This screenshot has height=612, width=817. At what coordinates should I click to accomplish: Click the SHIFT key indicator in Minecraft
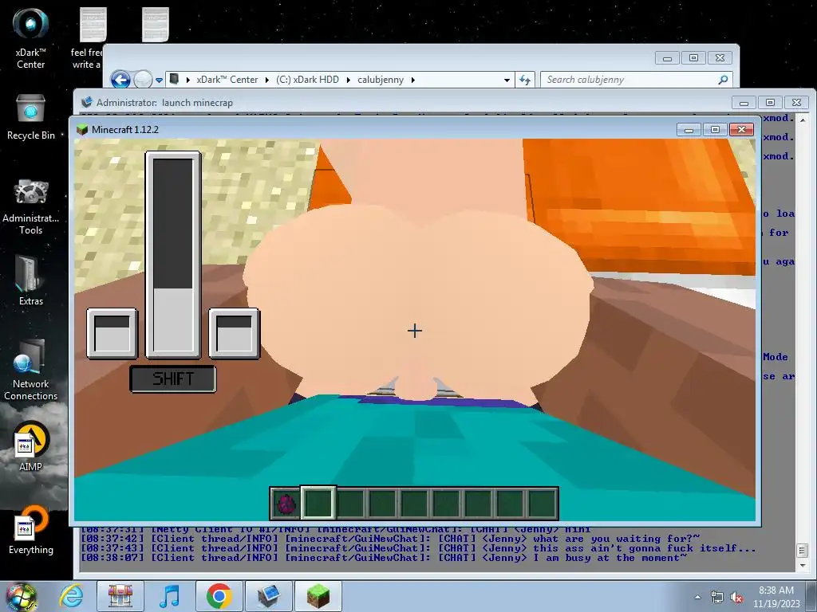point(173,379)
